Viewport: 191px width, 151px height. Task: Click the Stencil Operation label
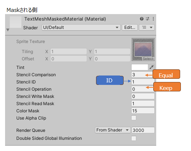[x=34, y=89]
